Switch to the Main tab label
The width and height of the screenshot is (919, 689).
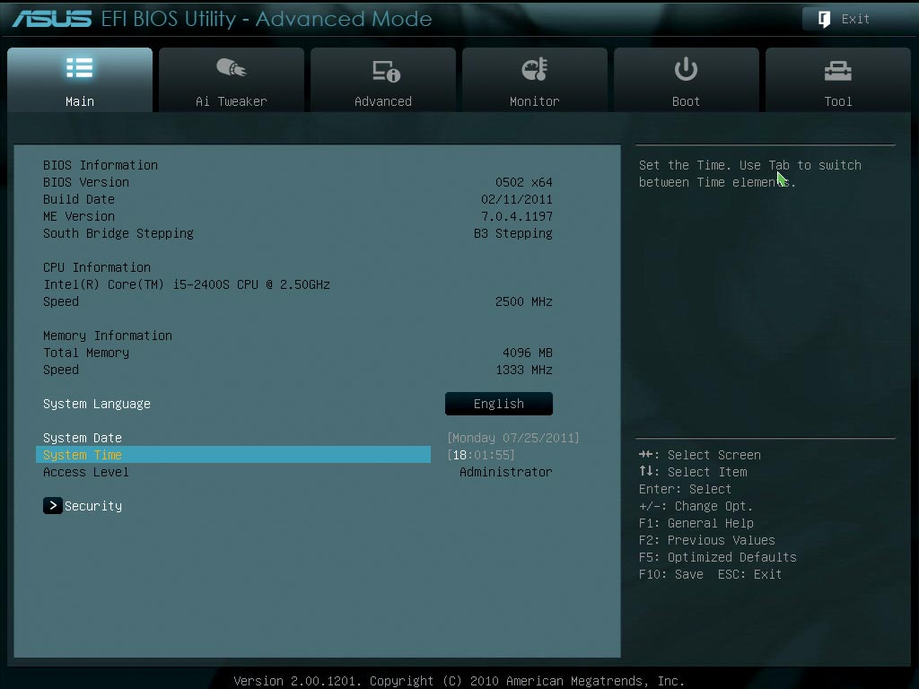point(80,101)
